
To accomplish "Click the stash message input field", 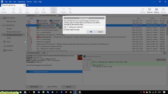I will click(x=84, y=27).
